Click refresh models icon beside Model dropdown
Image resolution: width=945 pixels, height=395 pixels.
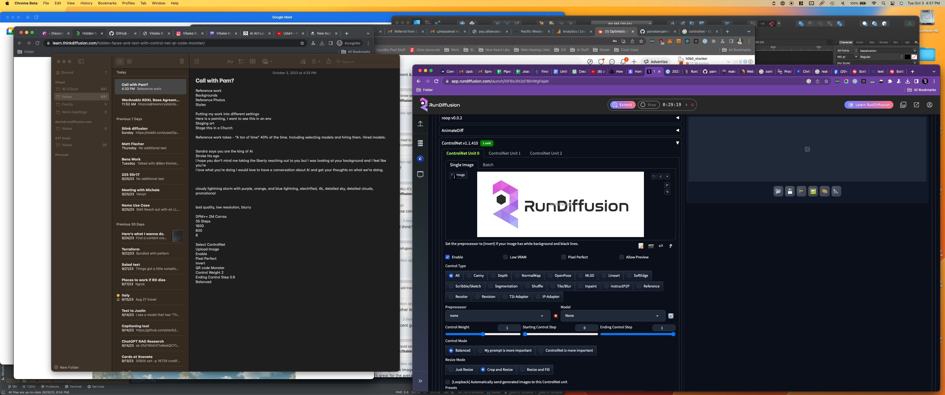(671, 316)
